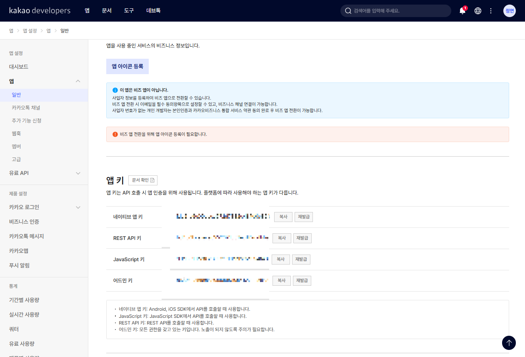Click the 네이티브 앱 키 row label
This screenshot has width=525, height=357.
click(x=128, y=217)
